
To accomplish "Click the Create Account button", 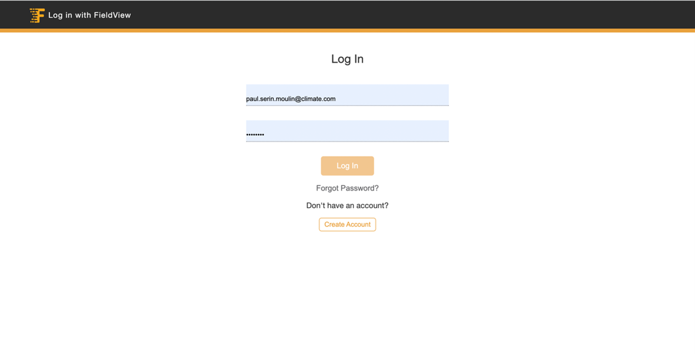I will (x=347, y=224).
